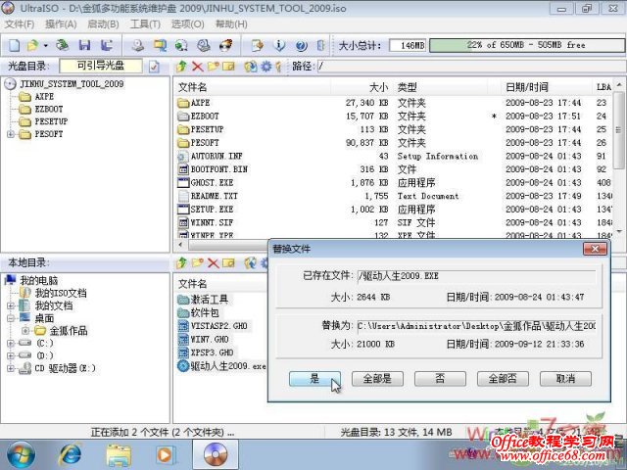Open the 启动(B) menu
627x470 pixels.
[x=103, y=23]
